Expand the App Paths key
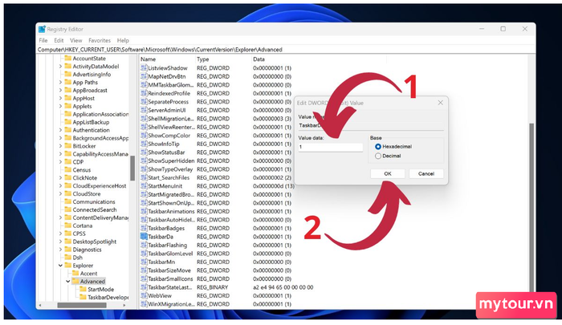This screenshot has height=325, width=562. point(60,83)
